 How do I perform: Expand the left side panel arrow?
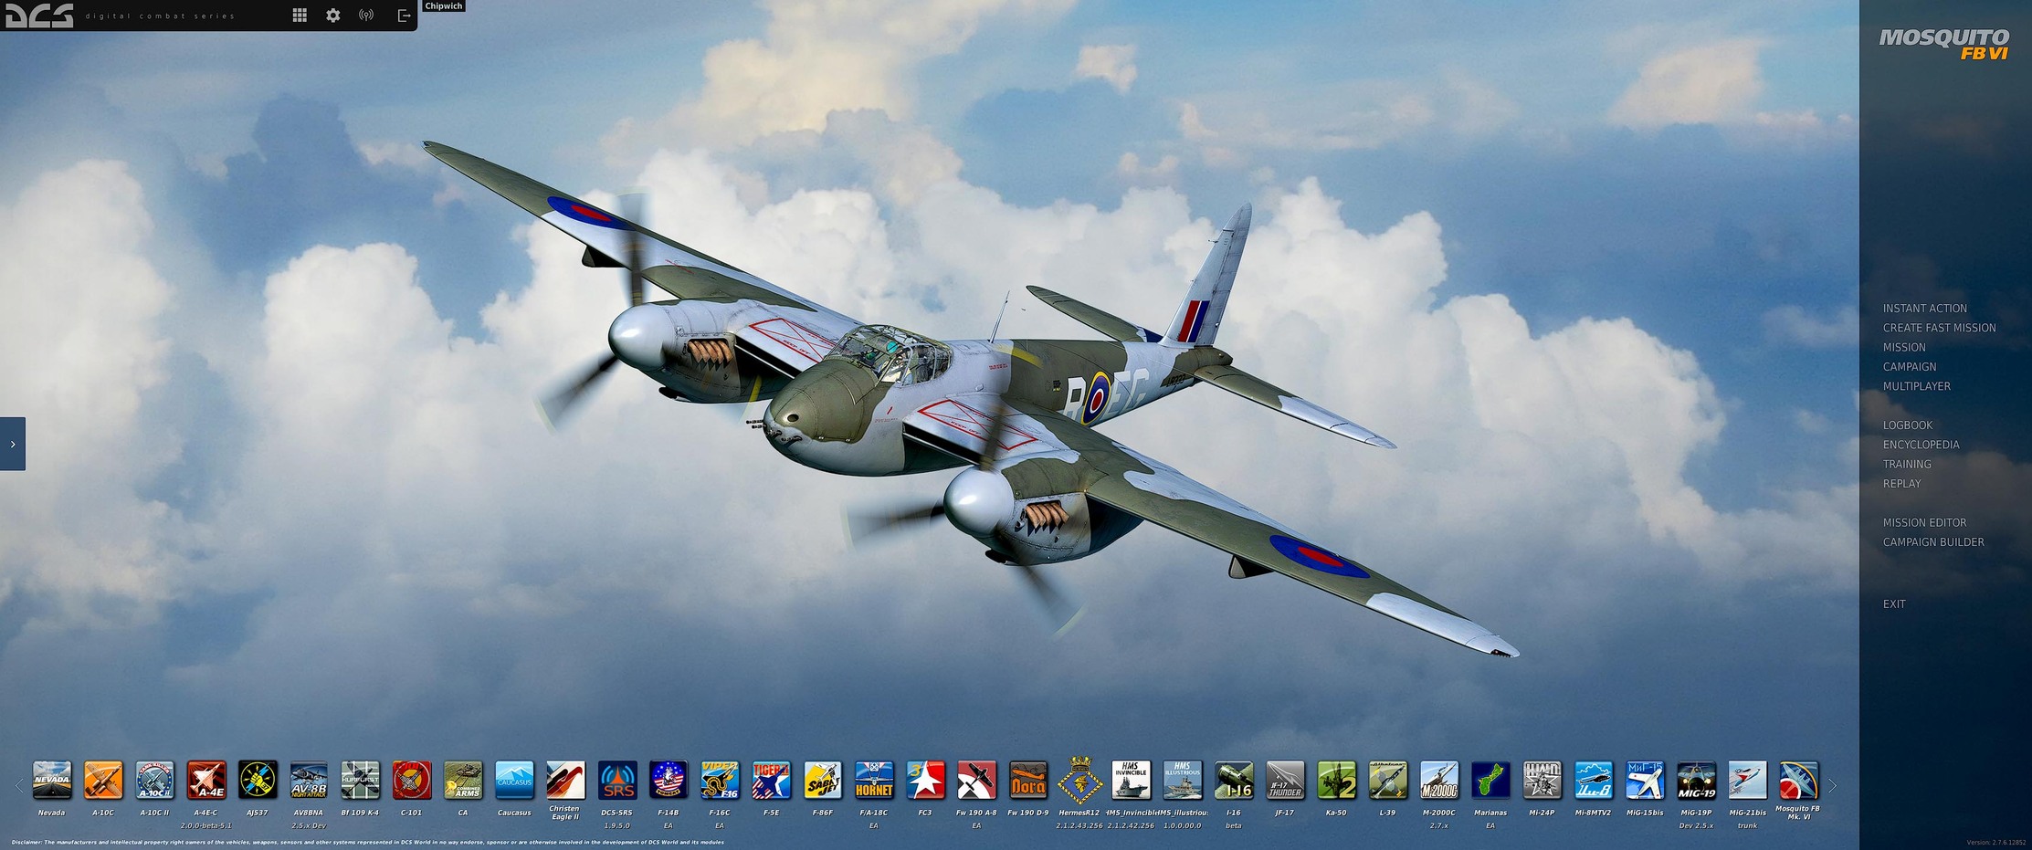[x=13, y=444]
